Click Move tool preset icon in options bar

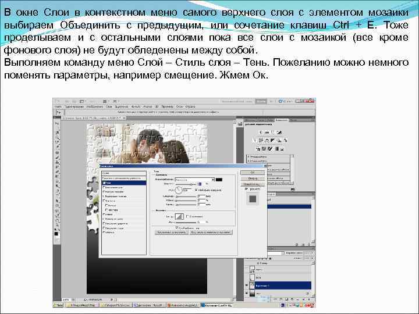(58, 113)
